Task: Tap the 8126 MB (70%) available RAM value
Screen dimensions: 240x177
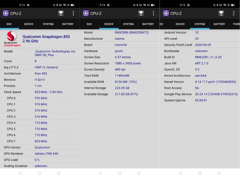Action: (126, 82)
